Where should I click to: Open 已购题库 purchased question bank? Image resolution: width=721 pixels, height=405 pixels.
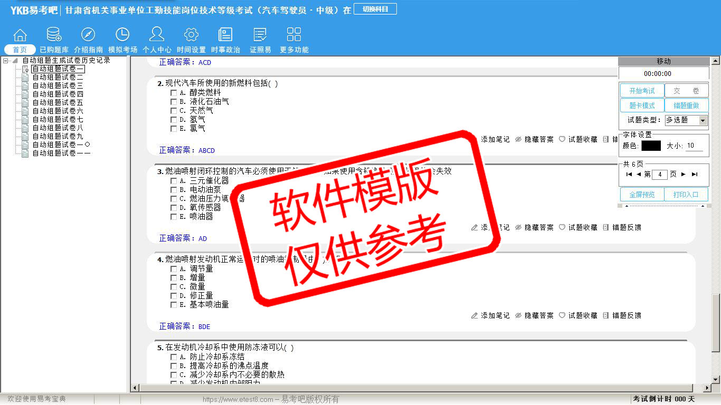point(54,35)
